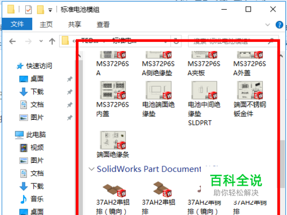
Task: Select the MS372P6S内盖 drawing icon
Action: [113, 90]
